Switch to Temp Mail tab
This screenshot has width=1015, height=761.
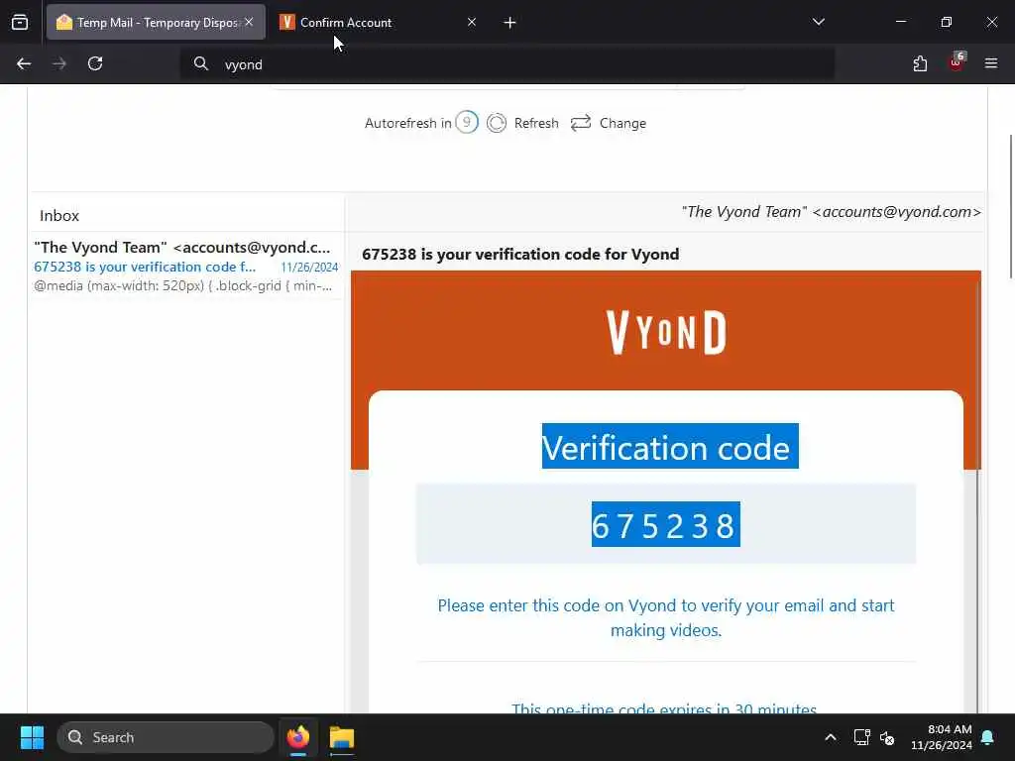tap(156, 22)
